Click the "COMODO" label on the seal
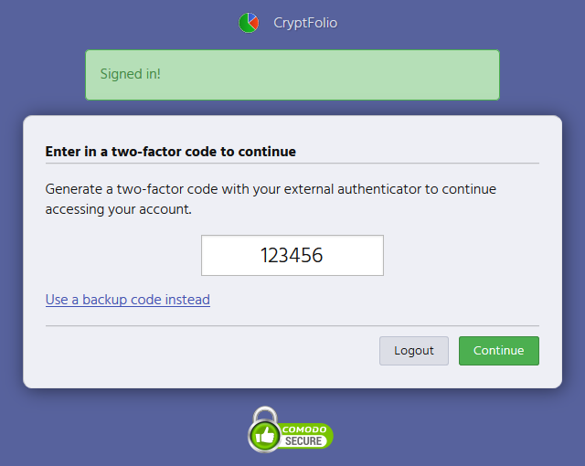 pyautogui.click(x=303, y=429)
